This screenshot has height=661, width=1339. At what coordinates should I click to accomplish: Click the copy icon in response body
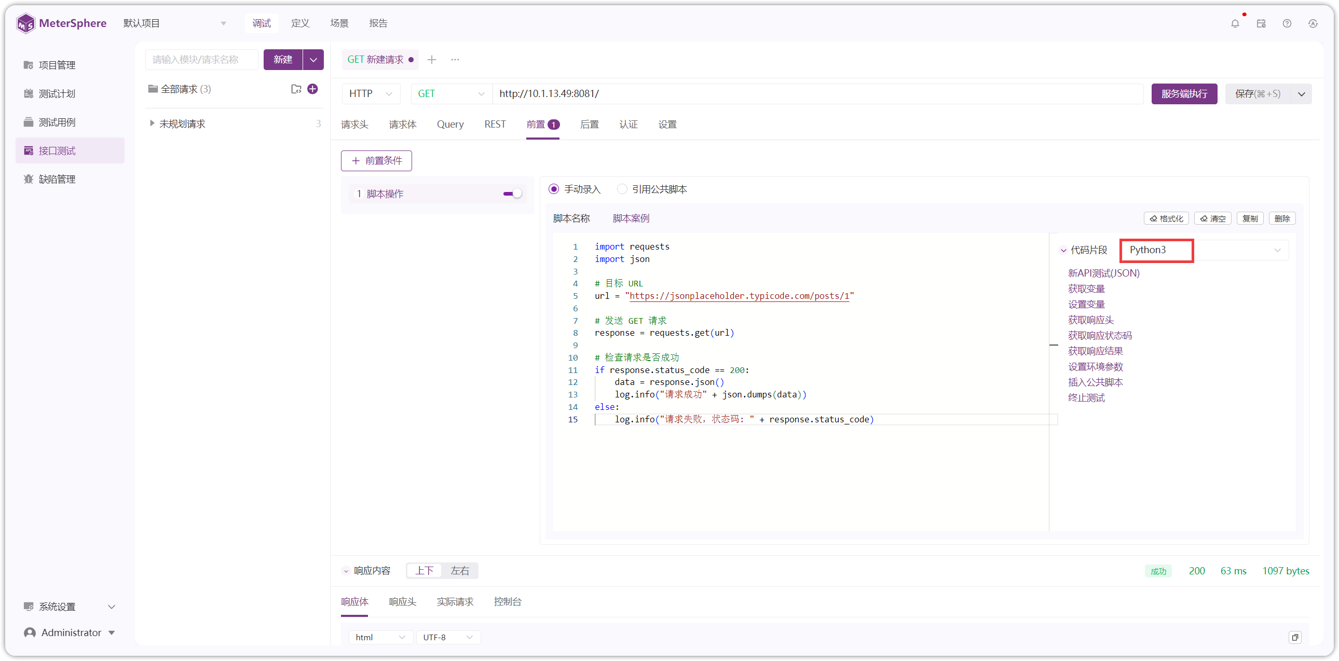(x=1295, y=637)
